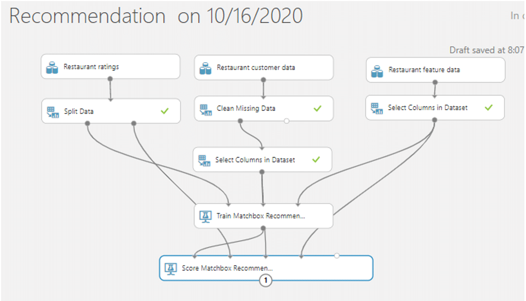Click the experiment title Recommendation on 10/16/2020
This screenshot has height=301, width=526.
(x=155, y=16)
